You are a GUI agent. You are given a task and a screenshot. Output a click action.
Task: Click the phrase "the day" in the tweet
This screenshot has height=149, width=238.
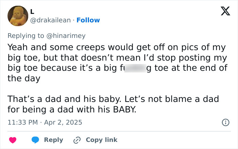(x=24, y=79)
